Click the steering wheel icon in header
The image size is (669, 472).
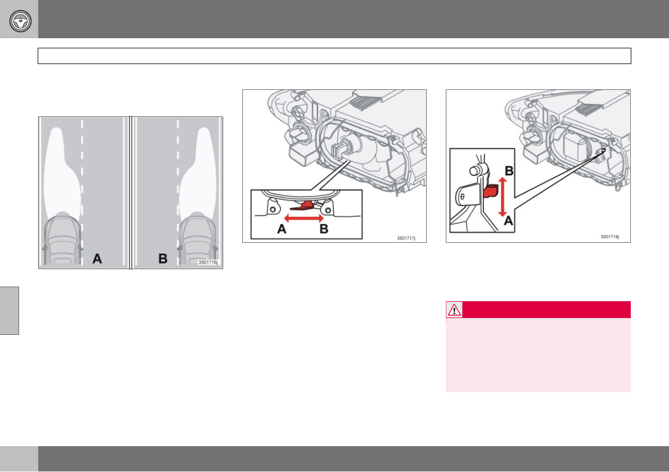point(20,21)
